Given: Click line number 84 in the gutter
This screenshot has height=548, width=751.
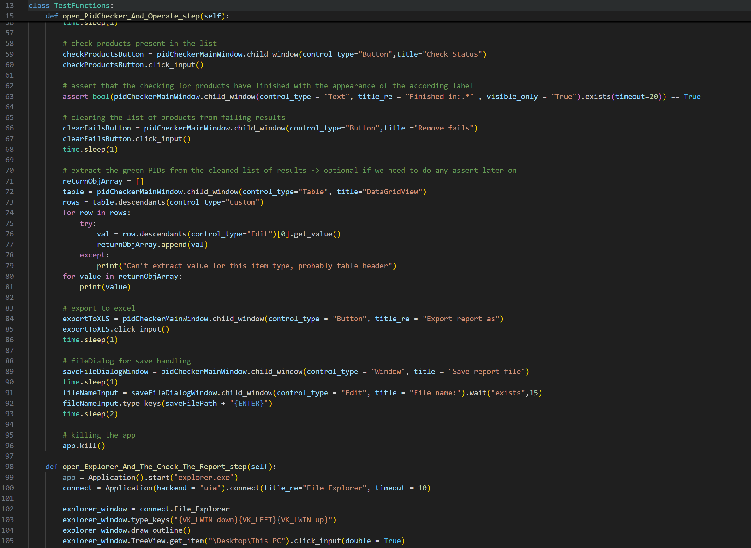Looking at the screenshot, I should point(10,319).
